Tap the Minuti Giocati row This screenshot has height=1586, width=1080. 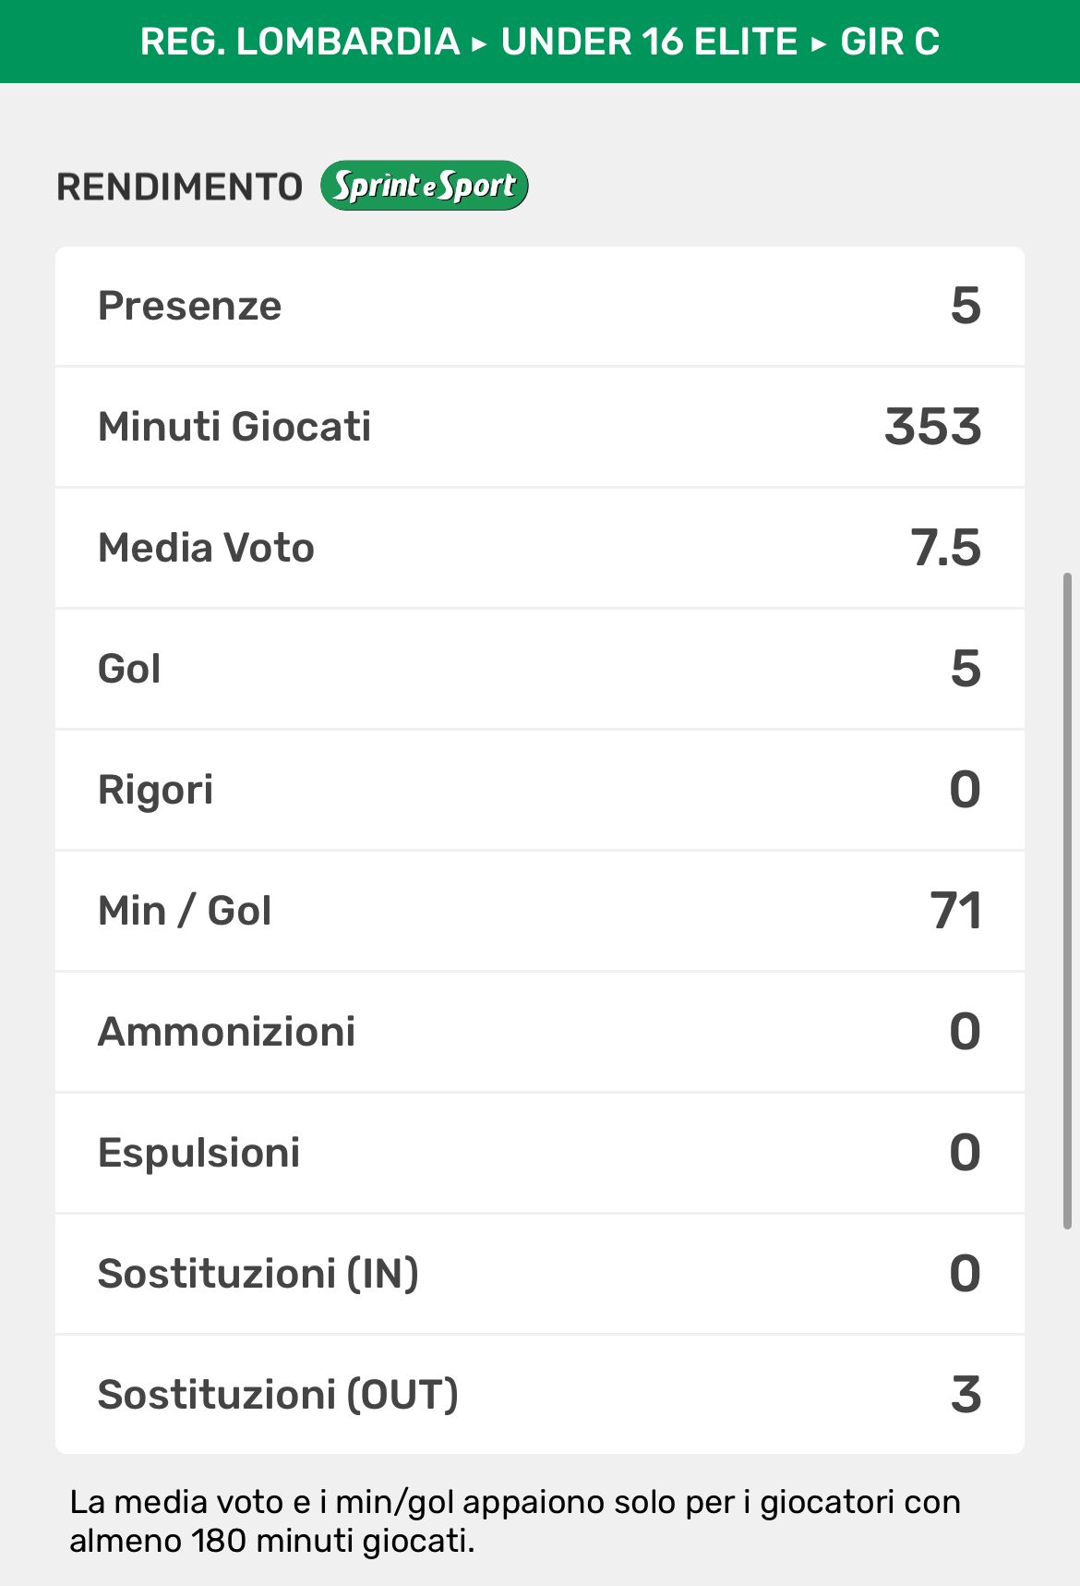tap(539, 428)
